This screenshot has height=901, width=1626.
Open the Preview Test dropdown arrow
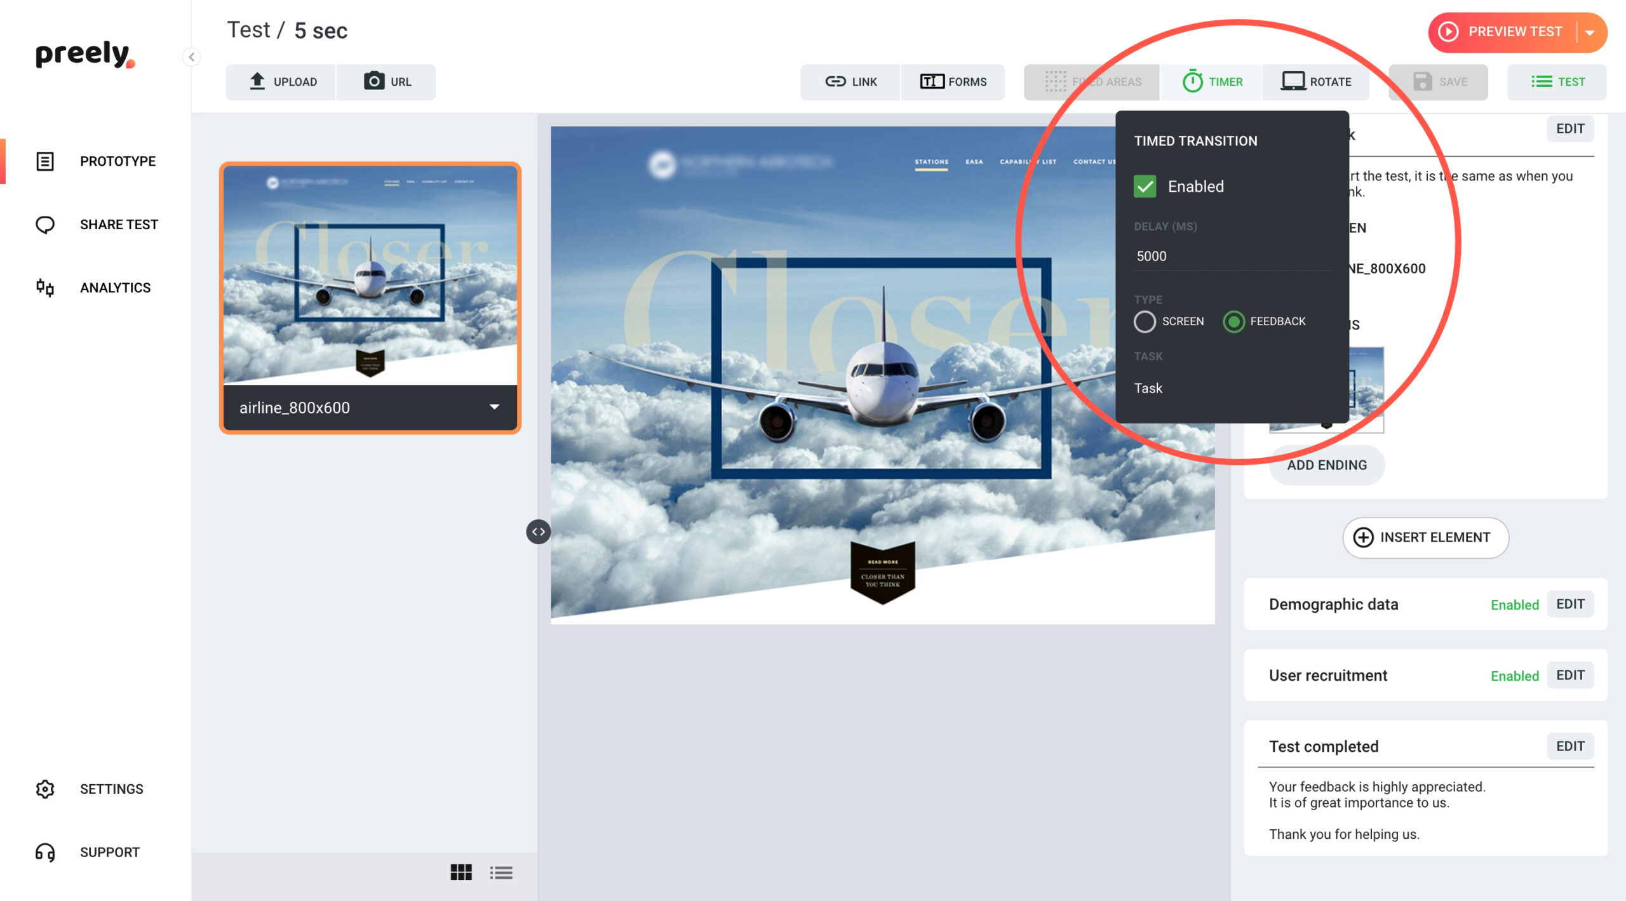(1590, 32)
